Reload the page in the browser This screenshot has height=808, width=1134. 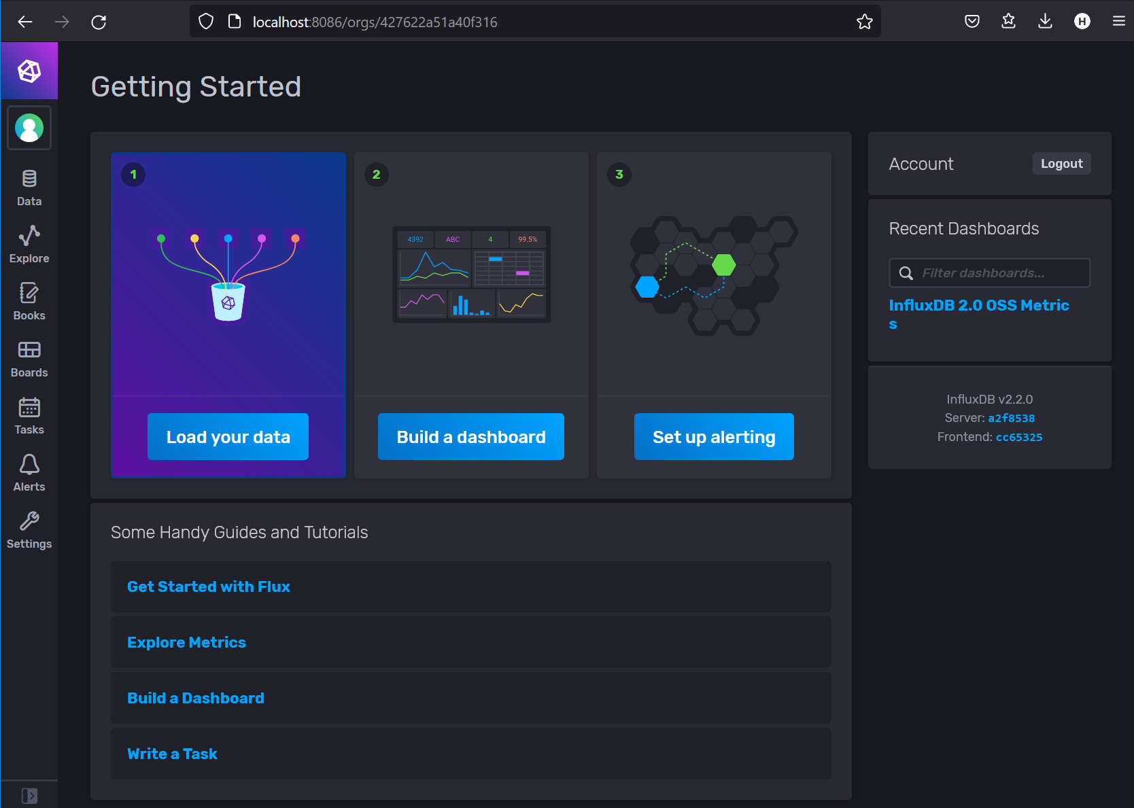[99, 22]
